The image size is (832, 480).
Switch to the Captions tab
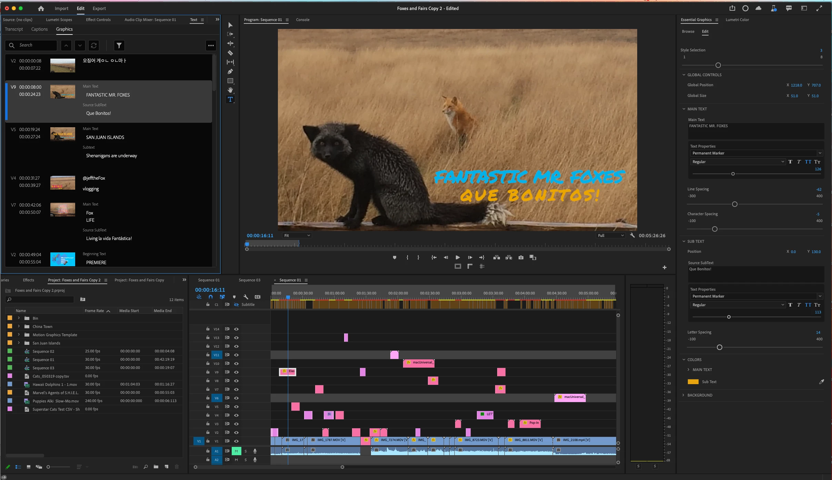(x=39, y=29)
